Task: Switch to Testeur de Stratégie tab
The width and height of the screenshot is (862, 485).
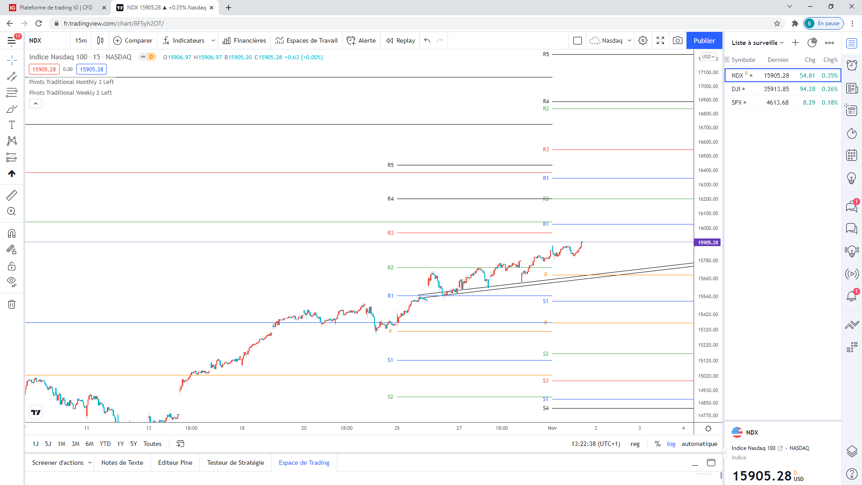Action: [235, 463]
